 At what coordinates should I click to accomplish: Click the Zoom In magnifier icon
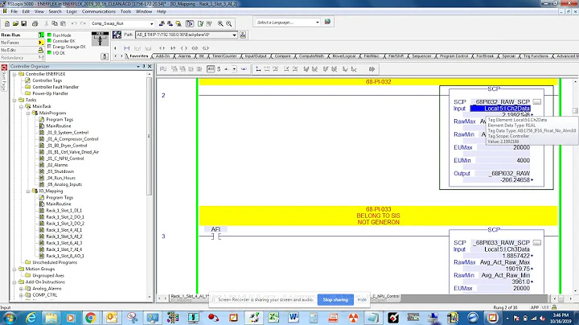pos(220,23)
